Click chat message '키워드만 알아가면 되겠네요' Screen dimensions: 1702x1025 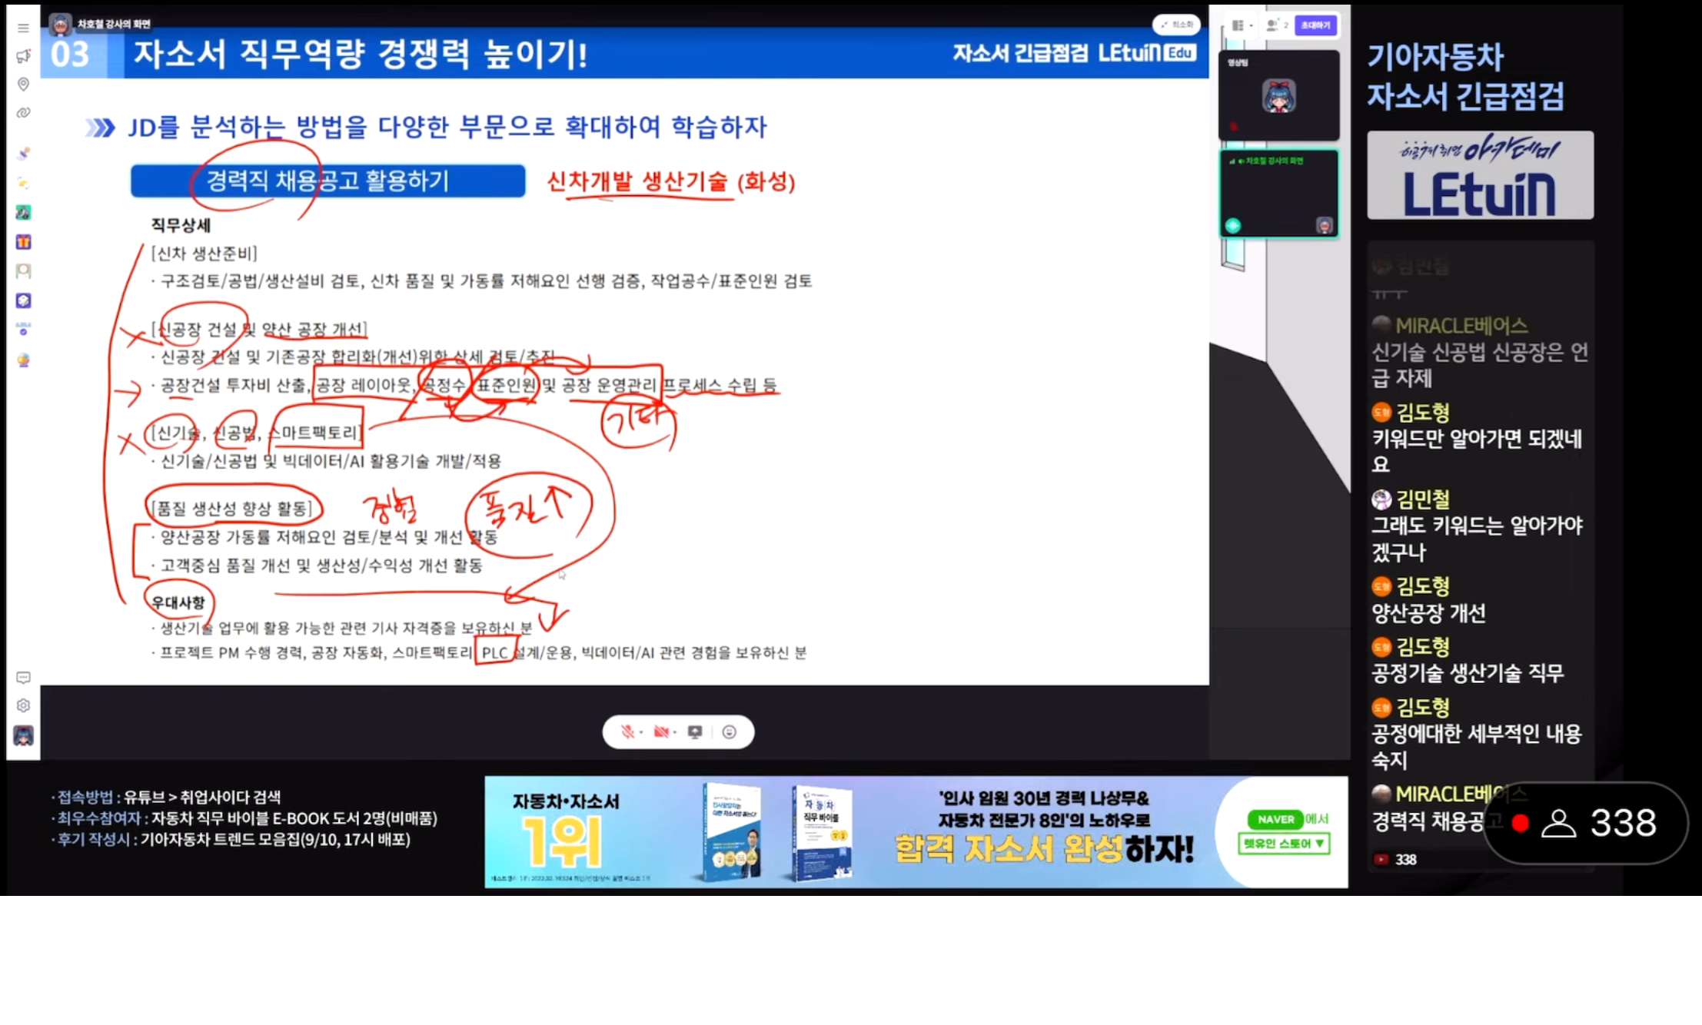[1477, 451]
